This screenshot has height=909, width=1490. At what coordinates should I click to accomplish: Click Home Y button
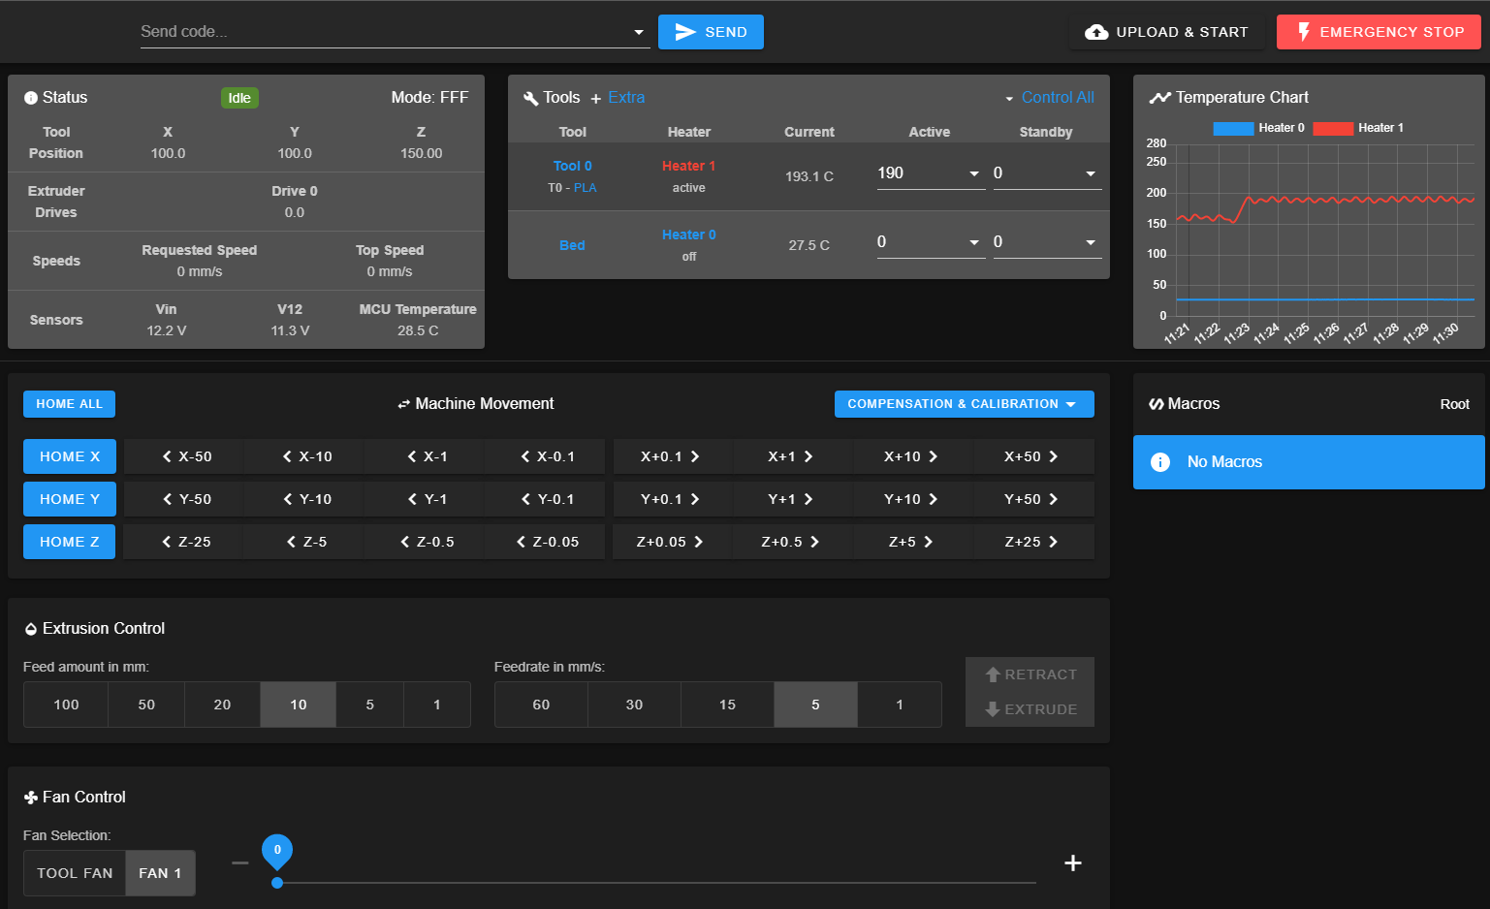69,499
